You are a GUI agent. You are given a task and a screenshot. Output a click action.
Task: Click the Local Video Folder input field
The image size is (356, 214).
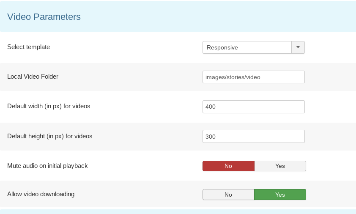point(254,77)
